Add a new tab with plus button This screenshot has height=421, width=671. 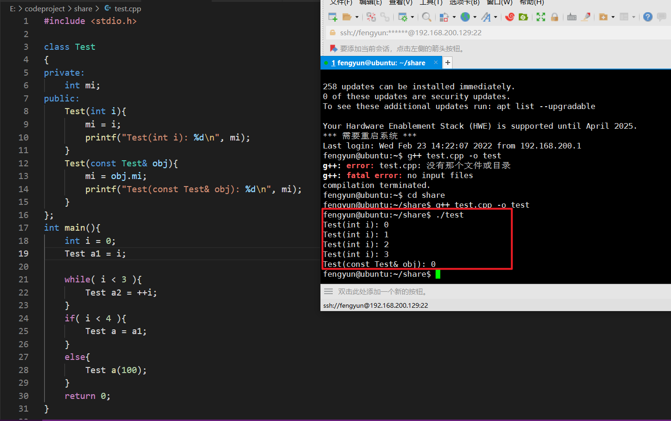(448, 62)
